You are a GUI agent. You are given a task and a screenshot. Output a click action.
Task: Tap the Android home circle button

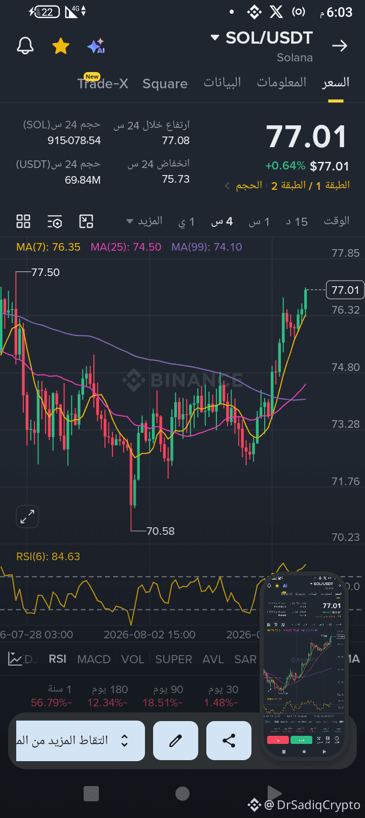(182, 794)
